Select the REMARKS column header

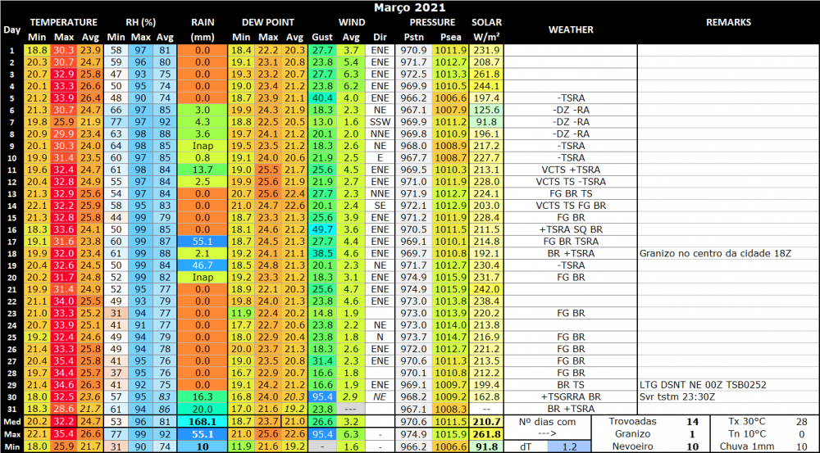tap(727, 22)
